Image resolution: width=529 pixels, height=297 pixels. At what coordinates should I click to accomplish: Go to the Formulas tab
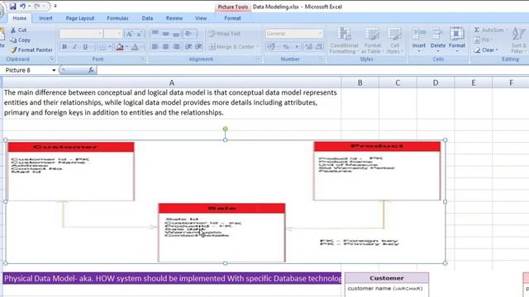tap(117, 18)
